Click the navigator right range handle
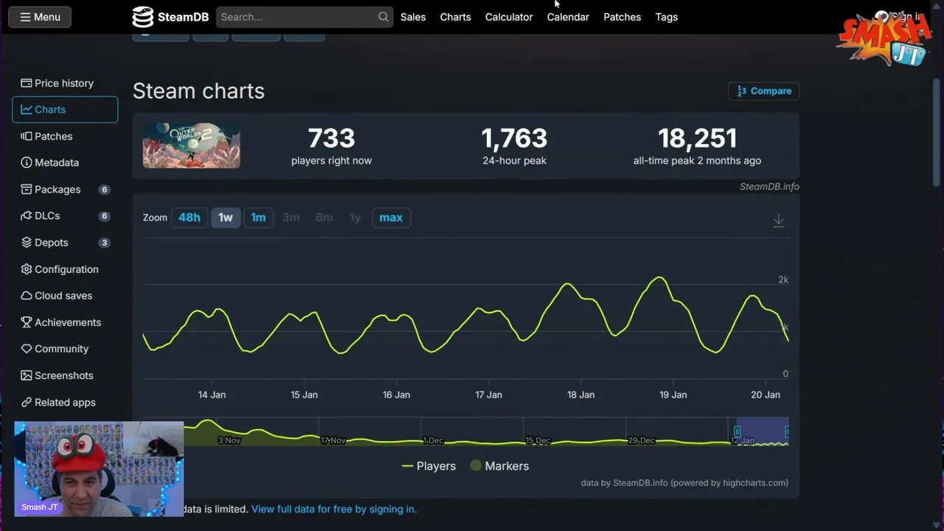 788,431
